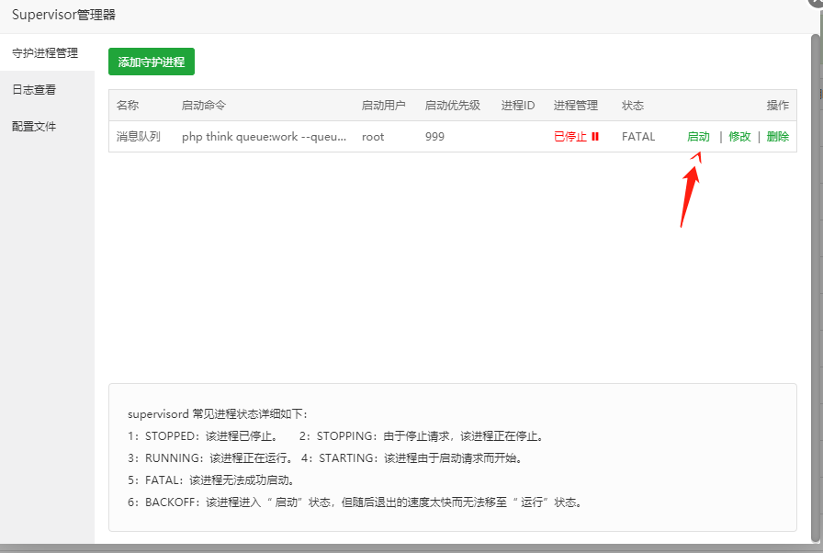The width and height of the screenshot is (823, 553).
Task: Click the 999 priority value
Action: pos(434,137)
